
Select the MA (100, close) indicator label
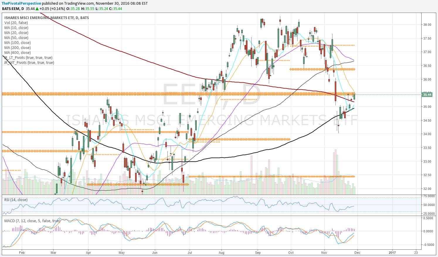[x=18, y=43]
